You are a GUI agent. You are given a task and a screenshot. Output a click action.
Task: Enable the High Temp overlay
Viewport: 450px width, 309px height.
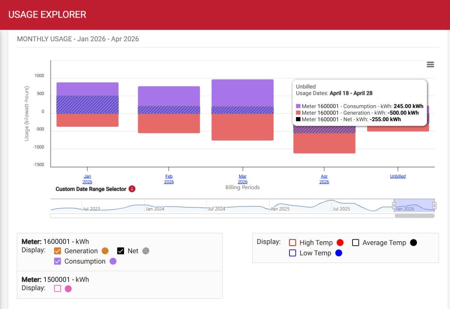tap(293, 243)
